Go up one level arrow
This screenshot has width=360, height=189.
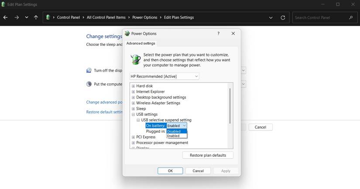pos(36,17)
